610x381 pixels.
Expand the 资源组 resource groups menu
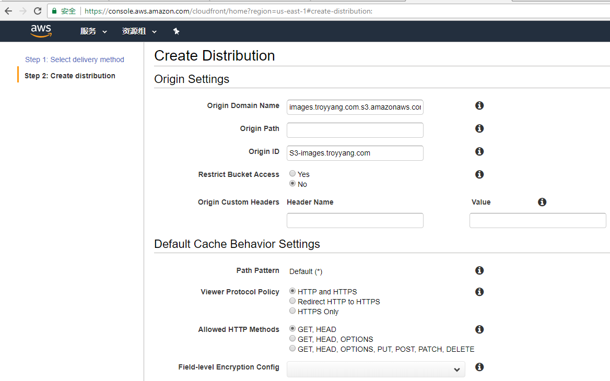point(139,31)
